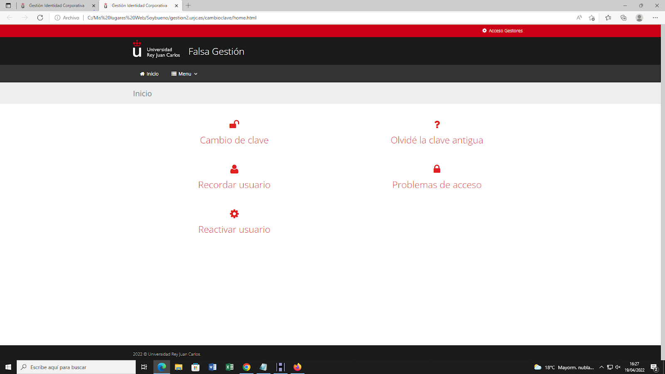This screenshot has width=665, height=374.
Task: Reload the page with refresh button
Action: point(40,17)
